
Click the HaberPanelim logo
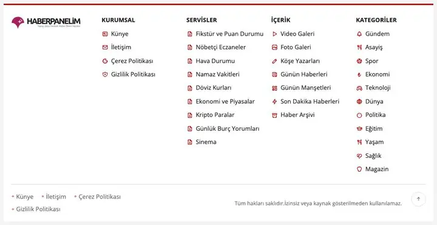point(46,22)
